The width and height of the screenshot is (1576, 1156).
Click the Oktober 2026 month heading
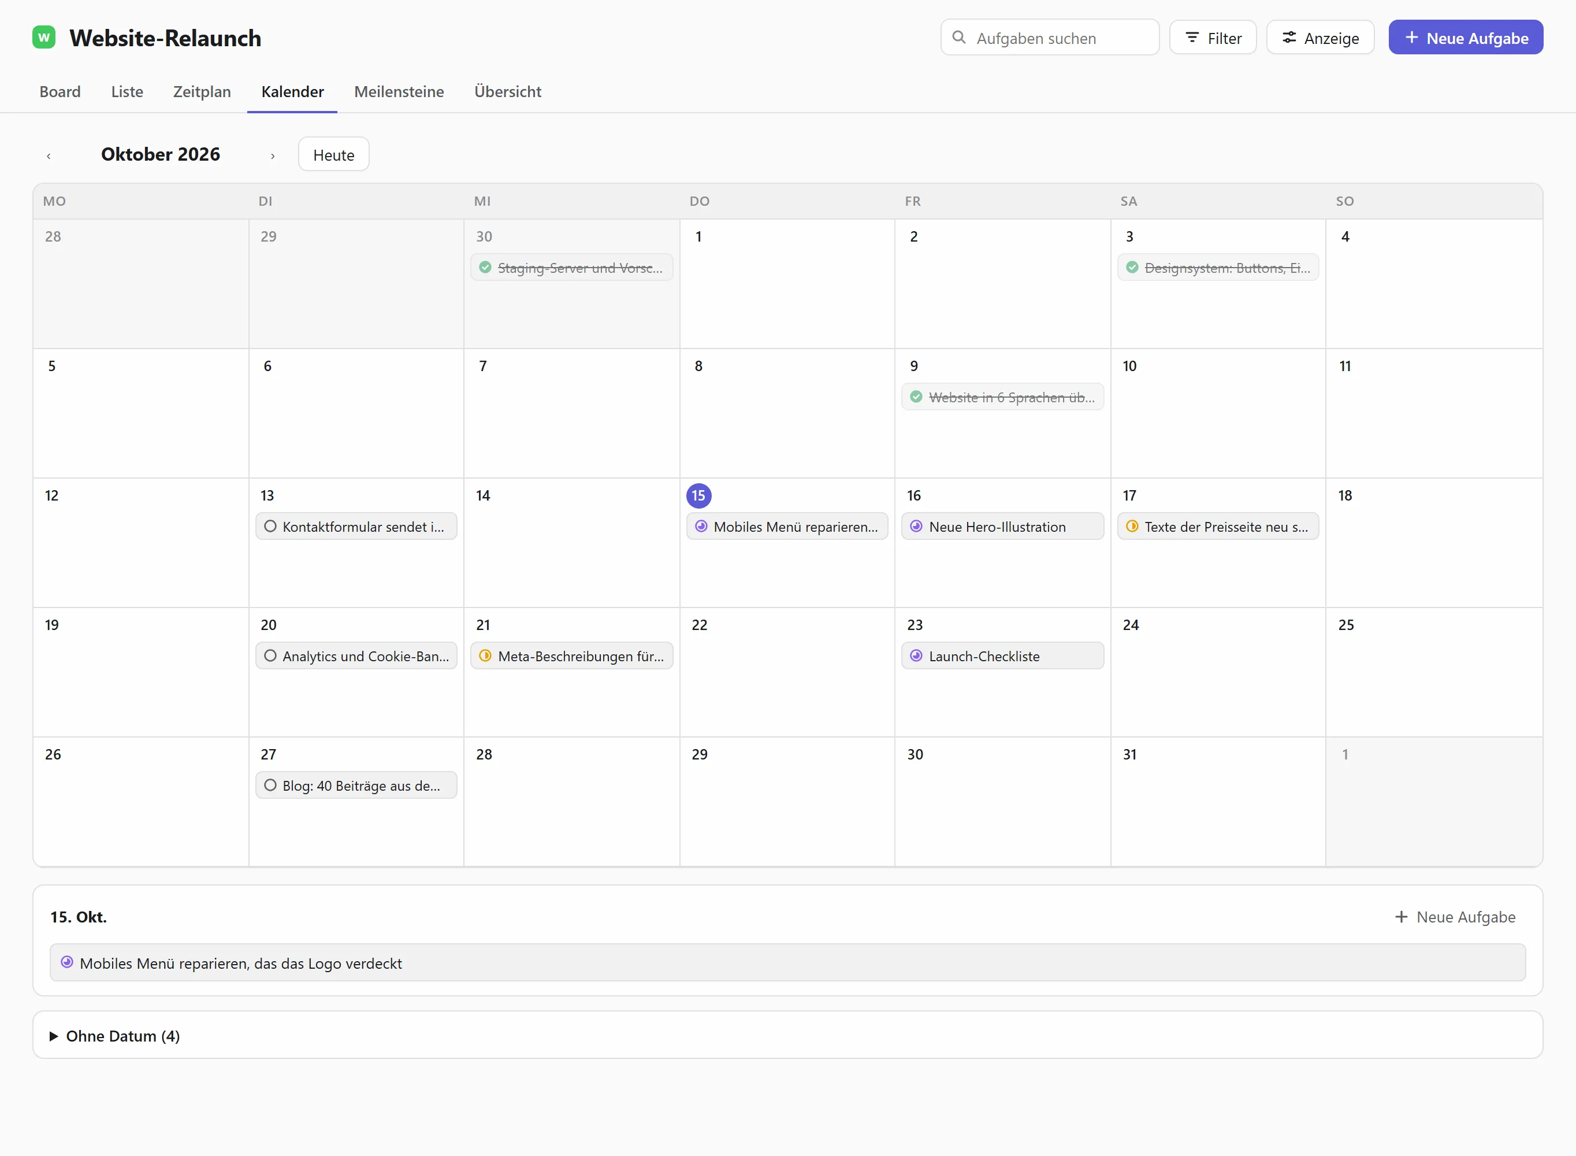pos(161,155)
